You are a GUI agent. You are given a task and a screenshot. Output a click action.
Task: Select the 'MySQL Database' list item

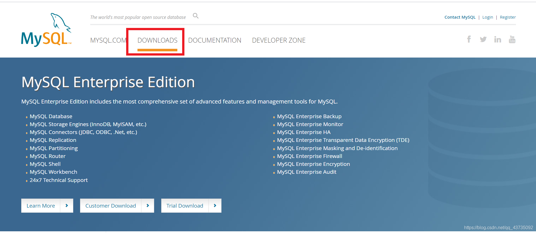pyautogui.click(x=51, y=116)
